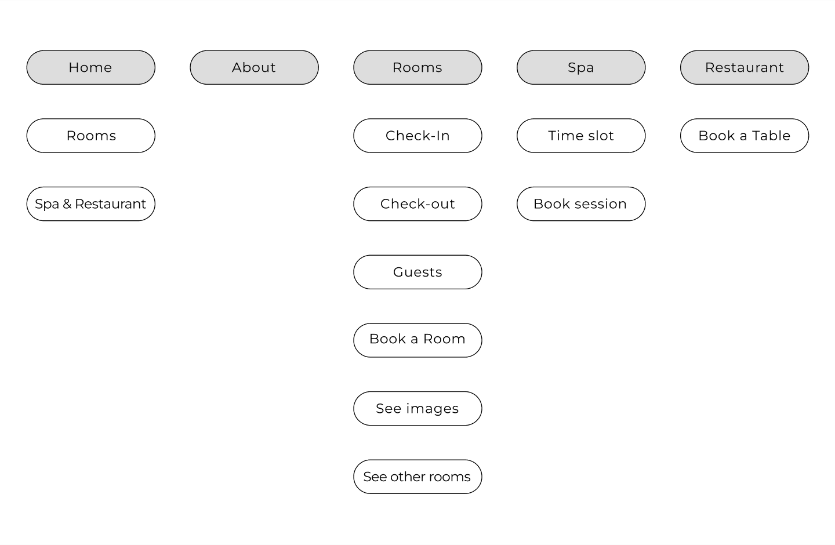Select the Time slot node

[581, 136]
